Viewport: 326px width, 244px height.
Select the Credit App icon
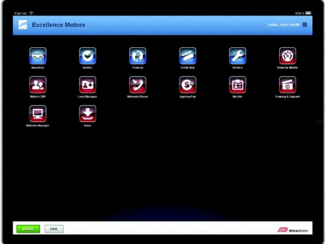tap(187, 56)
